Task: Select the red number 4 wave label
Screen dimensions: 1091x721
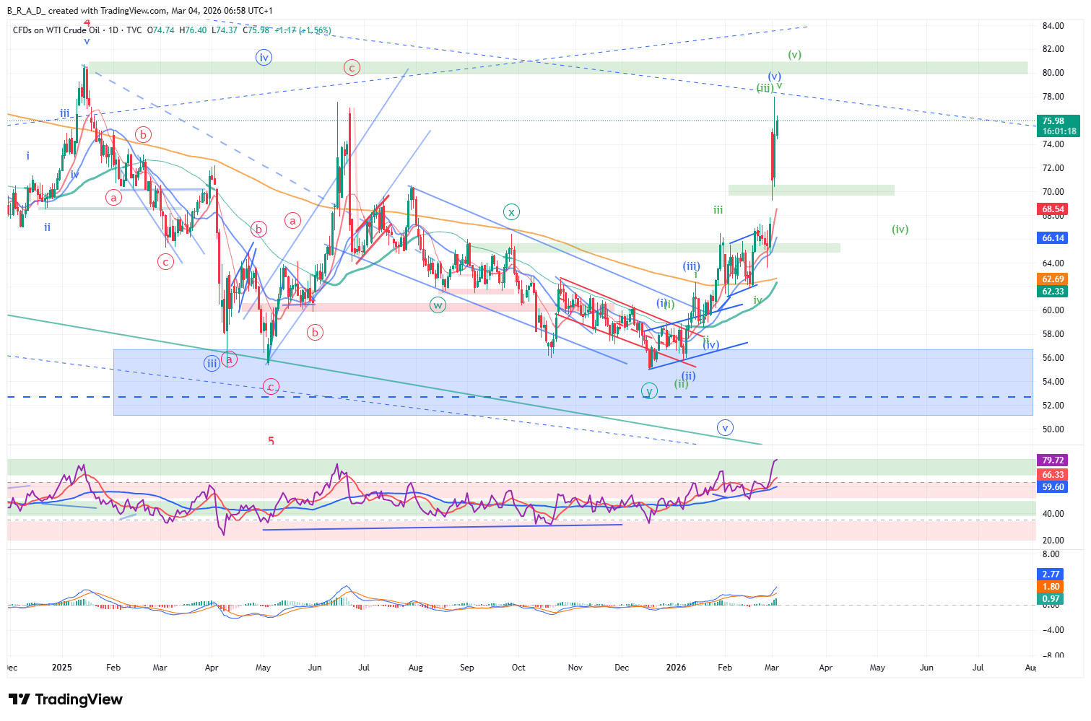Action: (87, 24)
